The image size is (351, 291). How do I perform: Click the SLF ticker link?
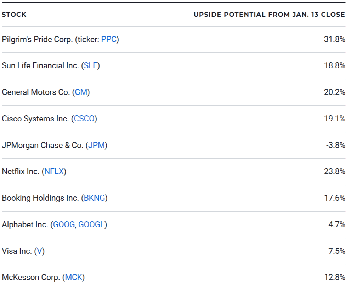pyautogui.click(x=90, y=66)
